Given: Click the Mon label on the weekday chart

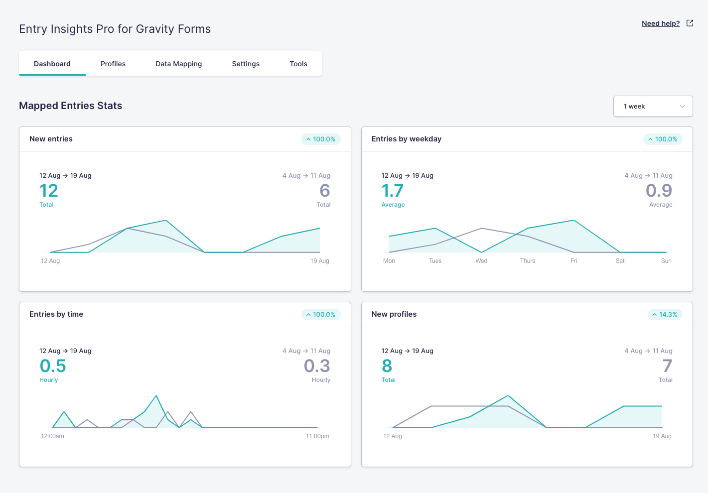Looking at the screenshot, I should point(389,261).
